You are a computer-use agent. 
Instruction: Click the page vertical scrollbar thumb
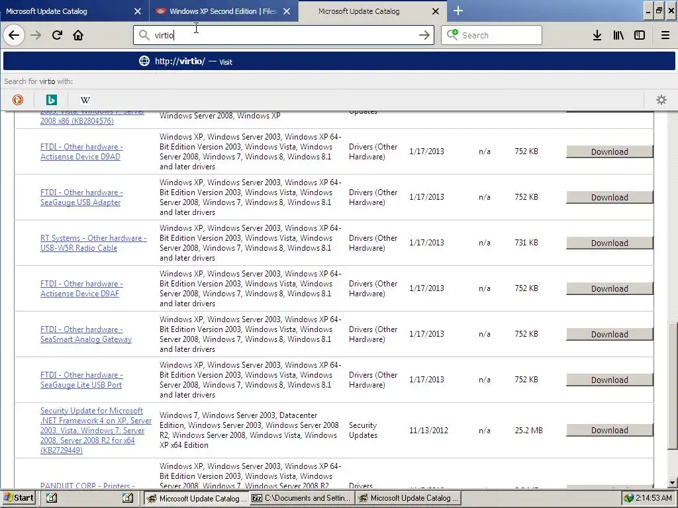672,386
